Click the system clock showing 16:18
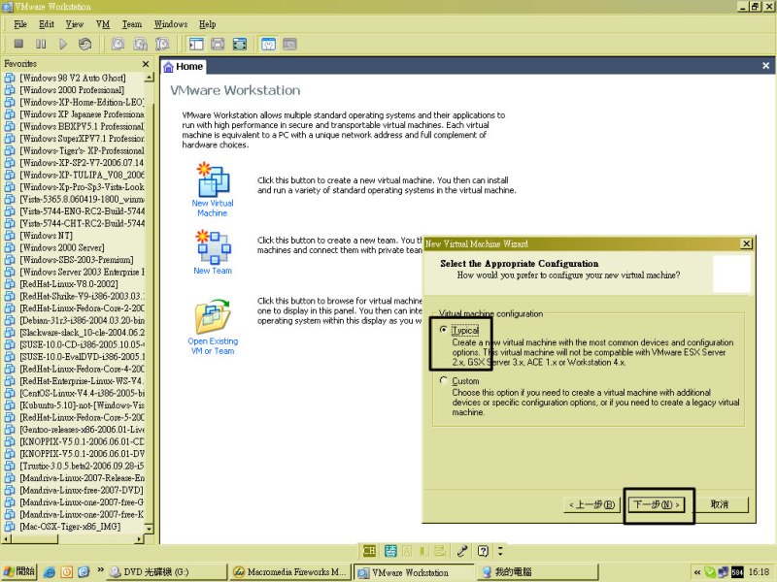 (760, 572)
